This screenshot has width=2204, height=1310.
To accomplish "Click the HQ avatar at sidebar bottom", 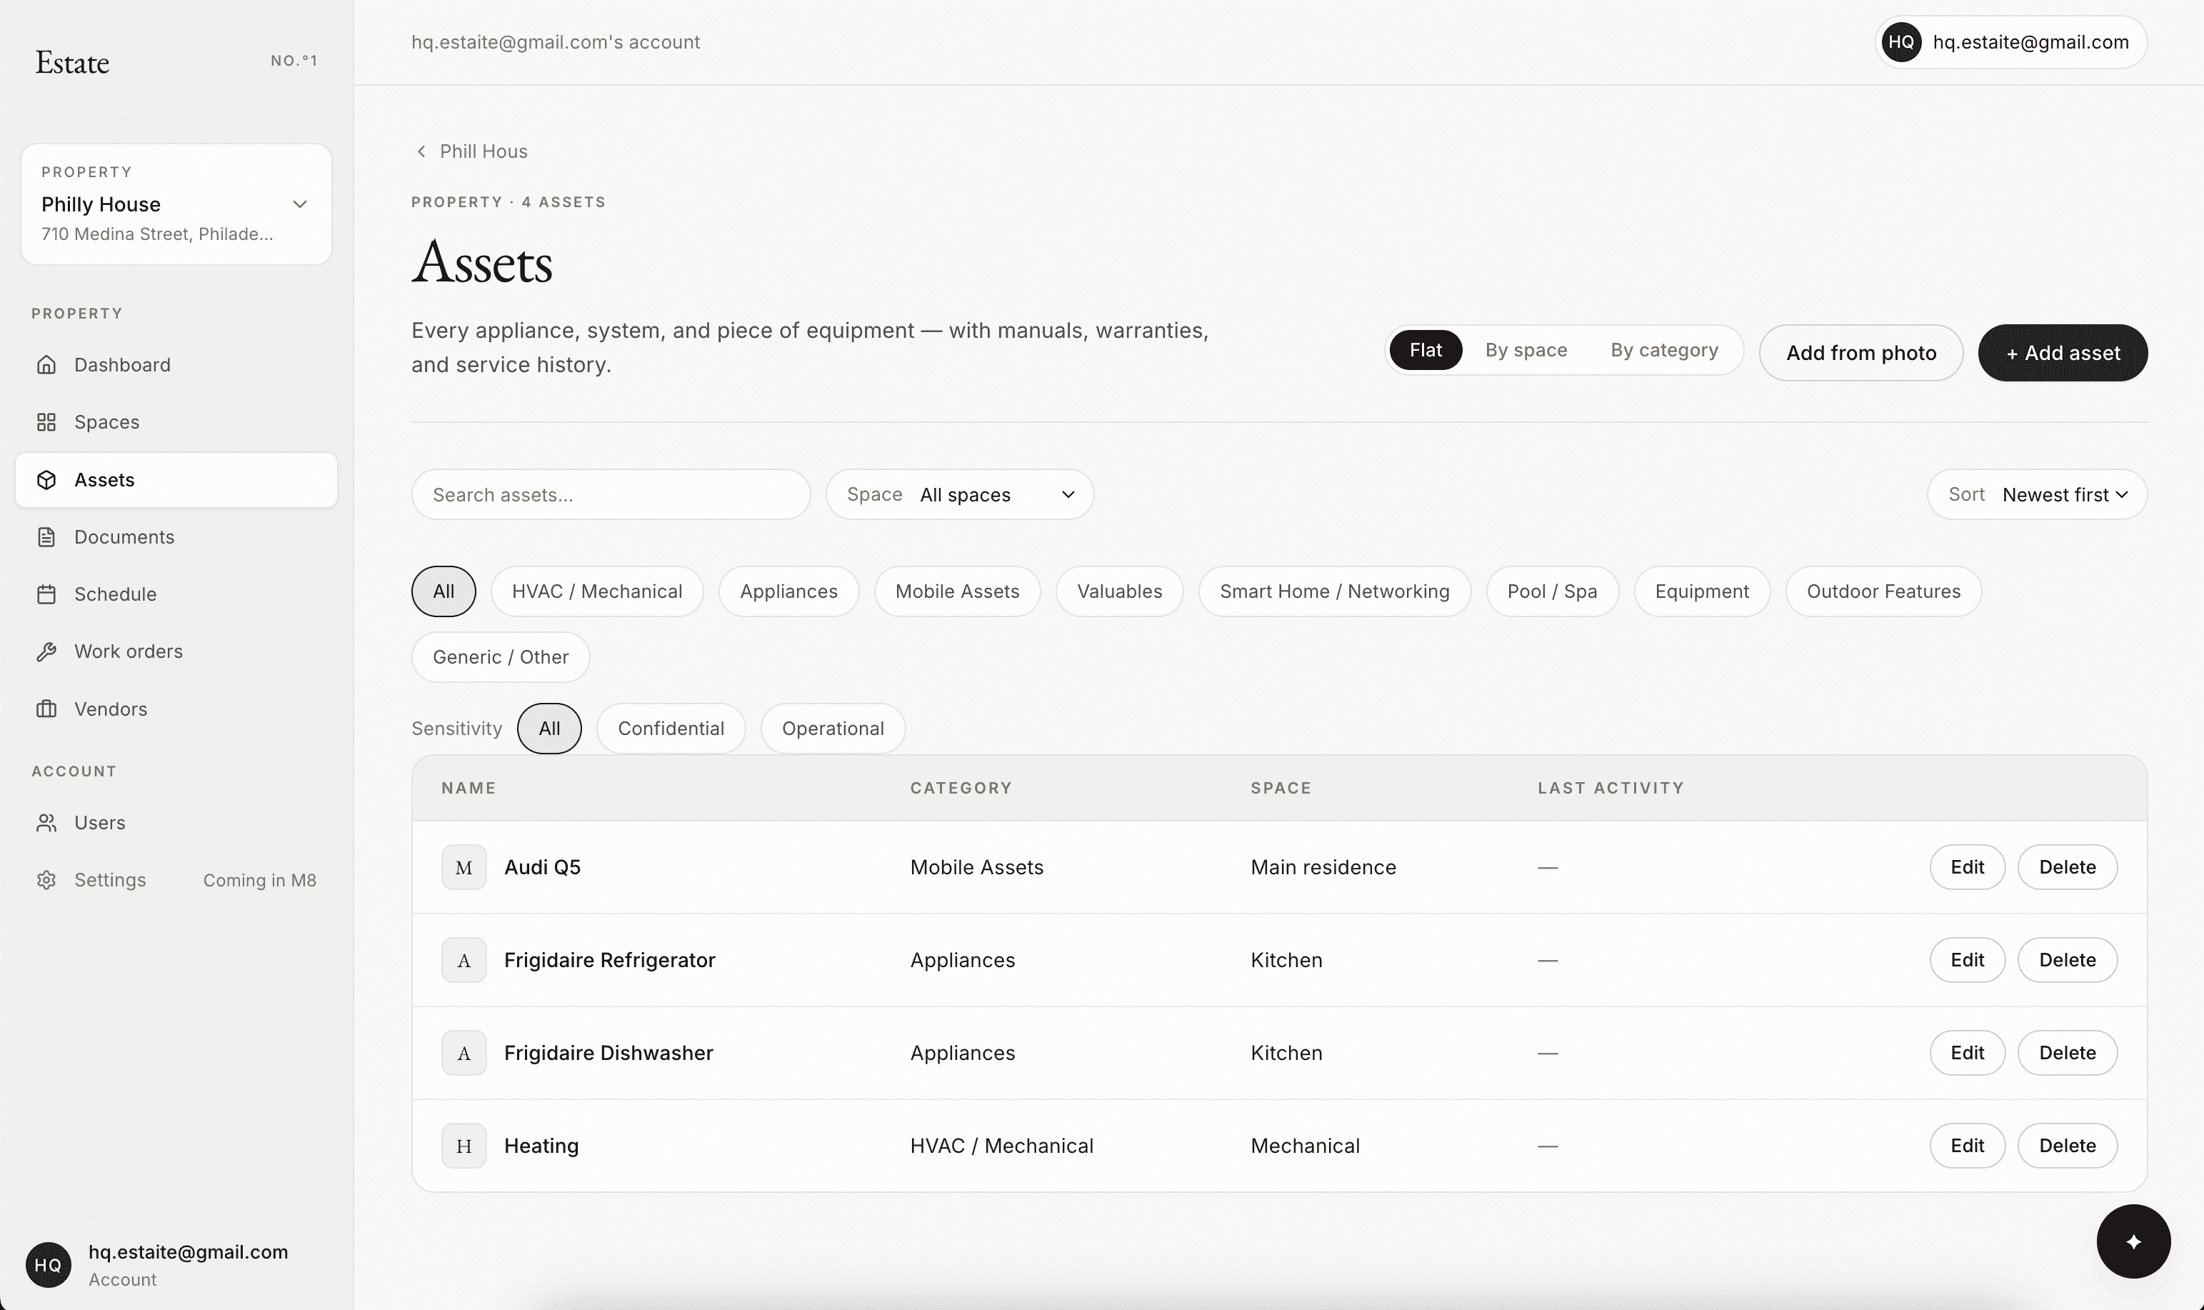I will coord(49,1265).
